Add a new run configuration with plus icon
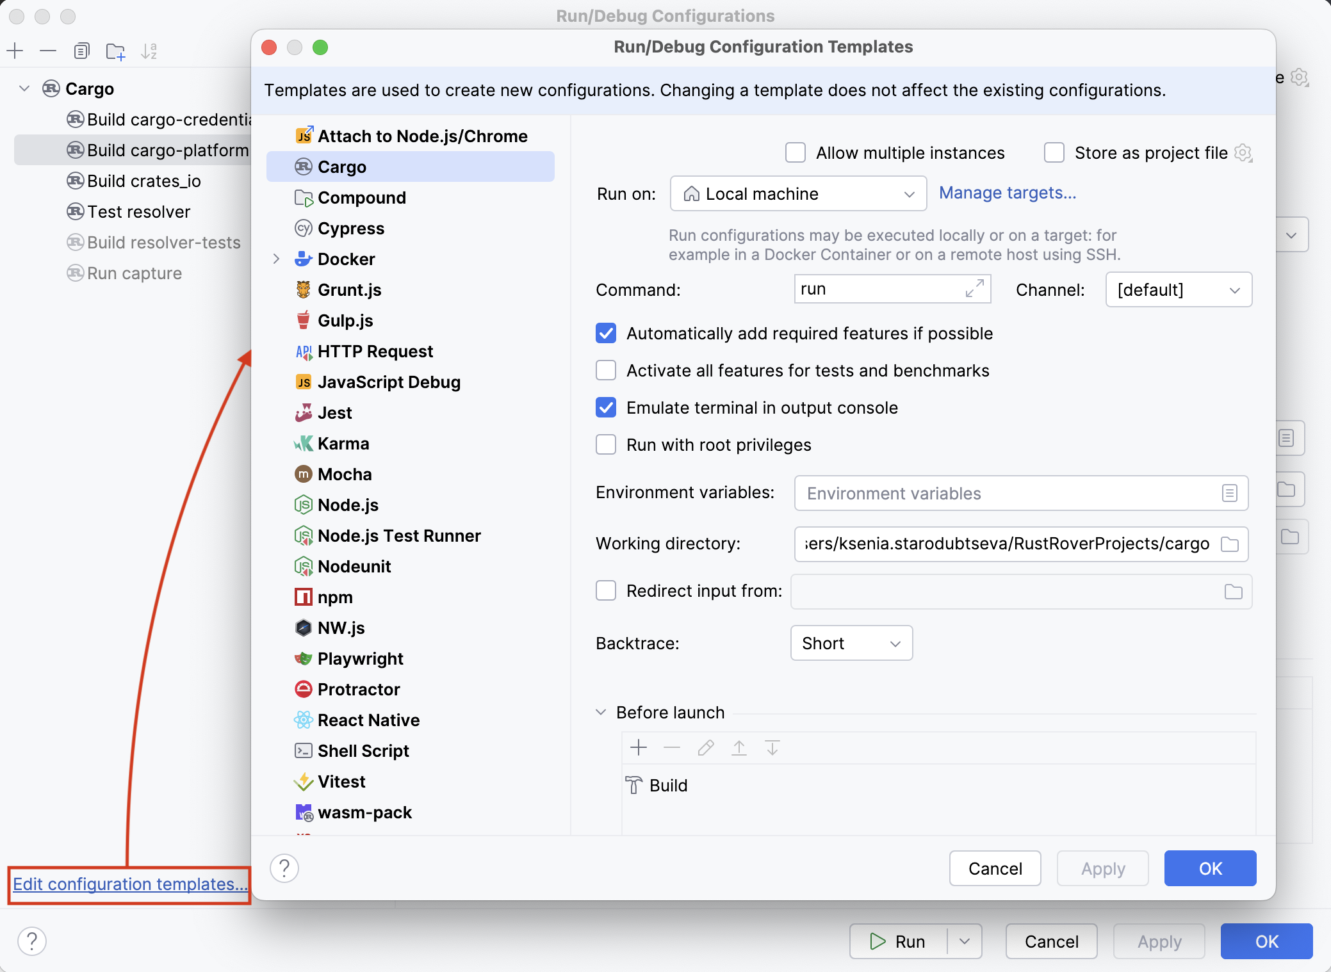The width and height of the screenshot is (1331, 972). pyautogui.click(x=15, y=51)
